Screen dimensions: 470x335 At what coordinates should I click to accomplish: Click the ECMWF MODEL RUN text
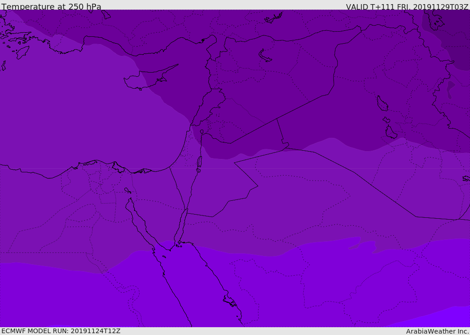click(x=61, y=331)
